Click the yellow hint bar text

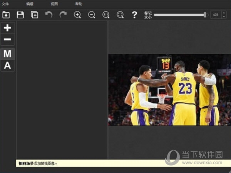click(x=38, y=163)
